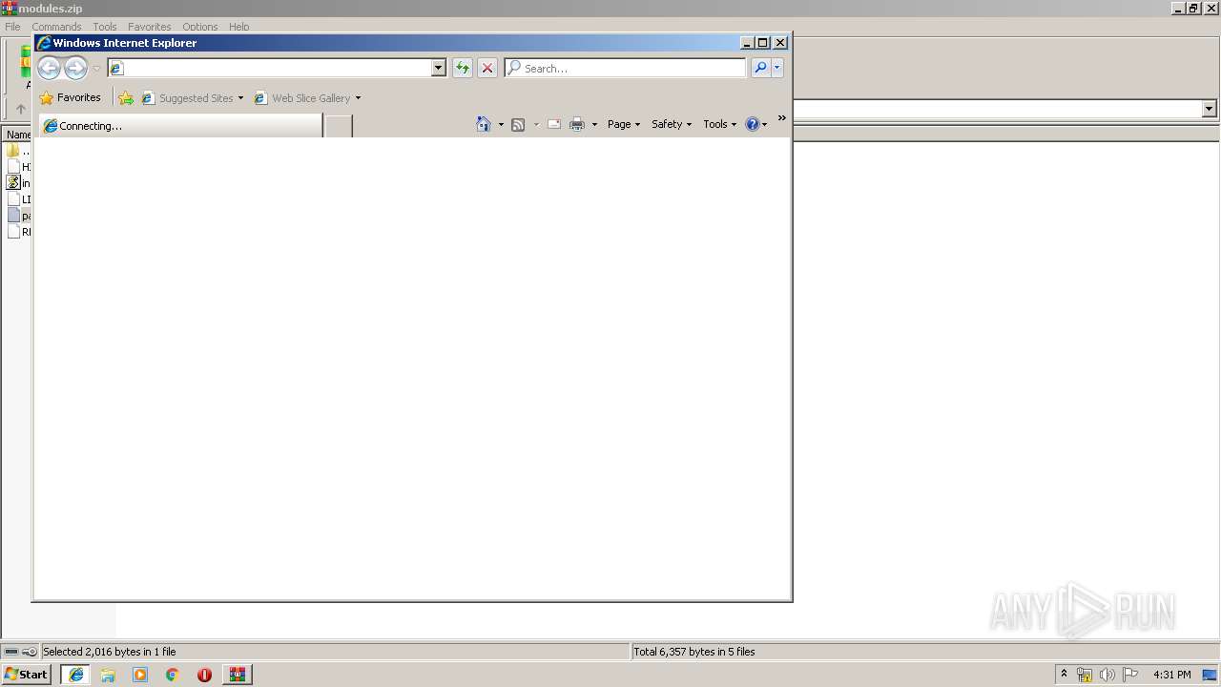Select the parent folder '..' row in WinRAR

pos(18,151)
